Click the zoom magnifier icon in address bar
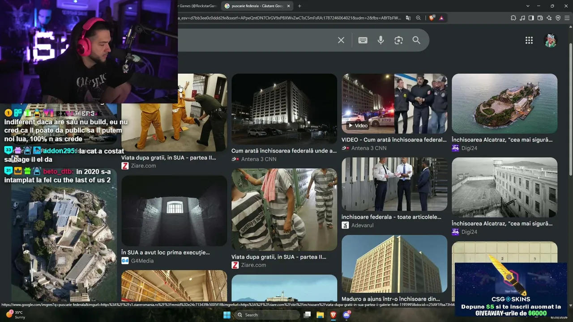 419,18
